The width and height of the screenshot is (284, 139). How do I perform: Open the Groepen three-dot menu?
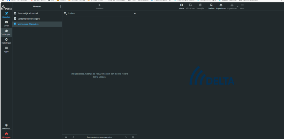click(x=60, y=6)
